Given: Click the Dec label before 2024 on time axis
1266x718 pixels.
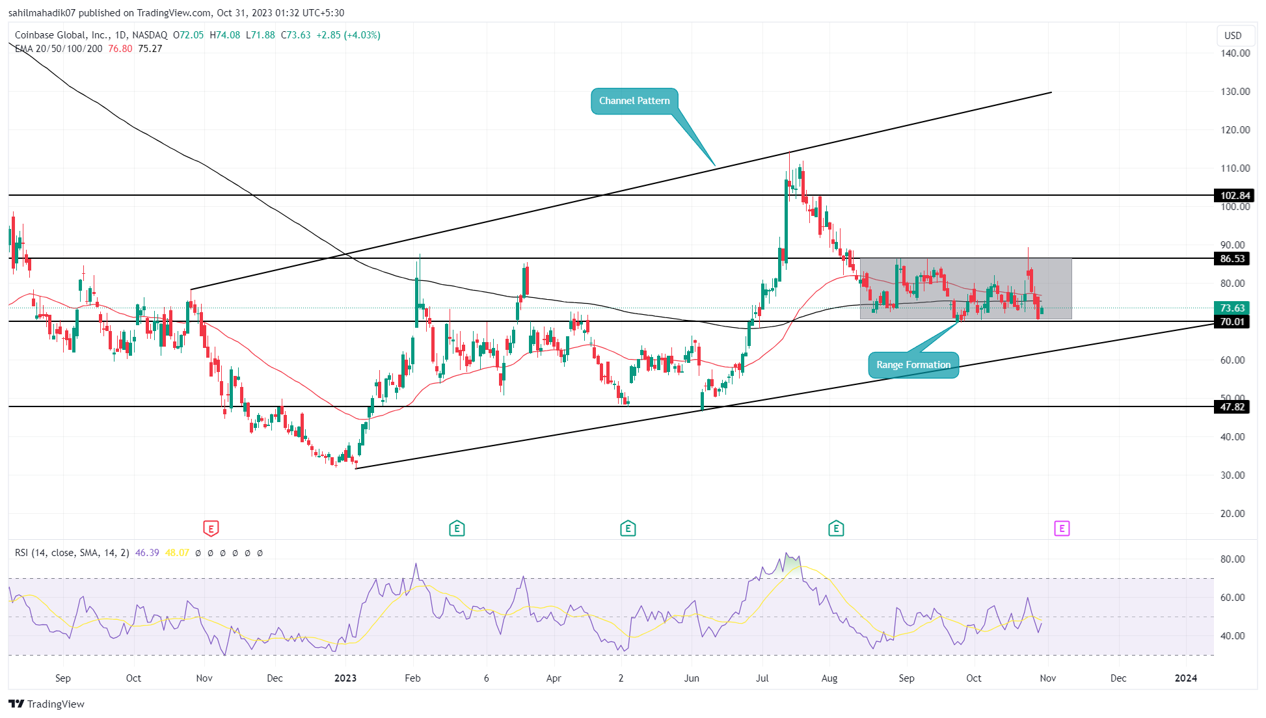Looking at the screenshot, I should tap(1118, 678).
